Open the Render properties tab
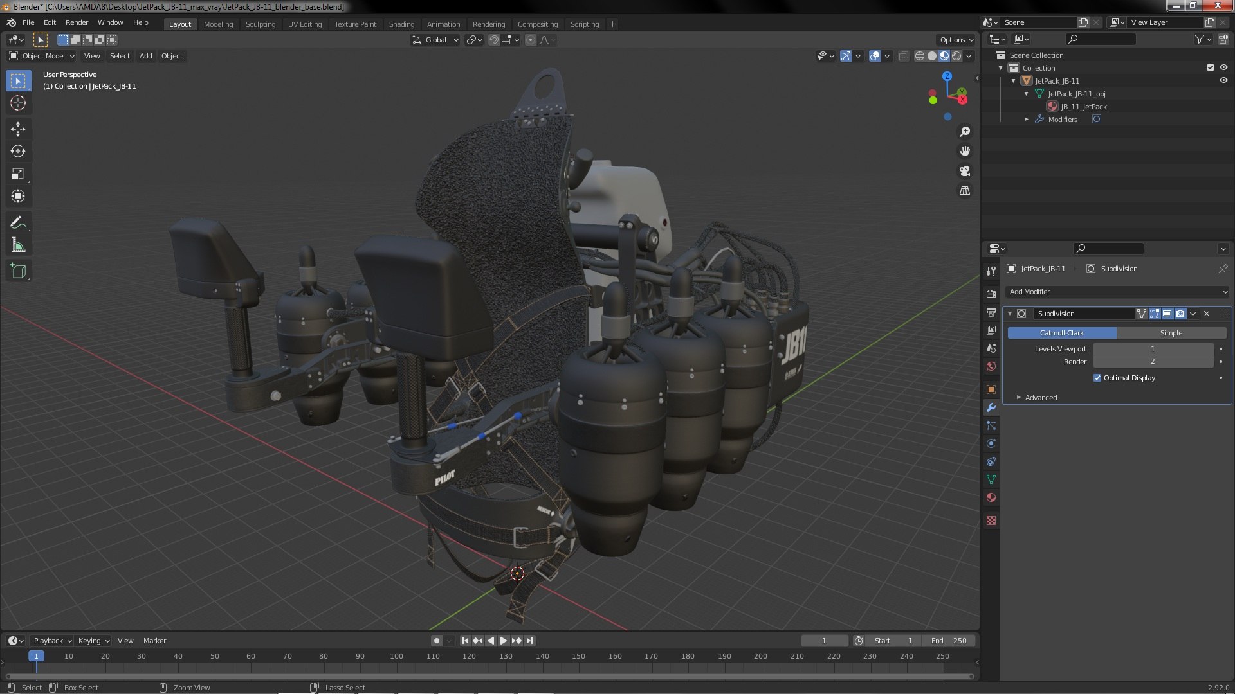 (991, 294)
